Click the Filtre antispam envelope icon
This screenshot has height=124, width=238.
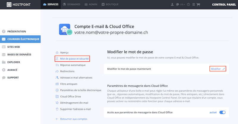tap(57, 84)
